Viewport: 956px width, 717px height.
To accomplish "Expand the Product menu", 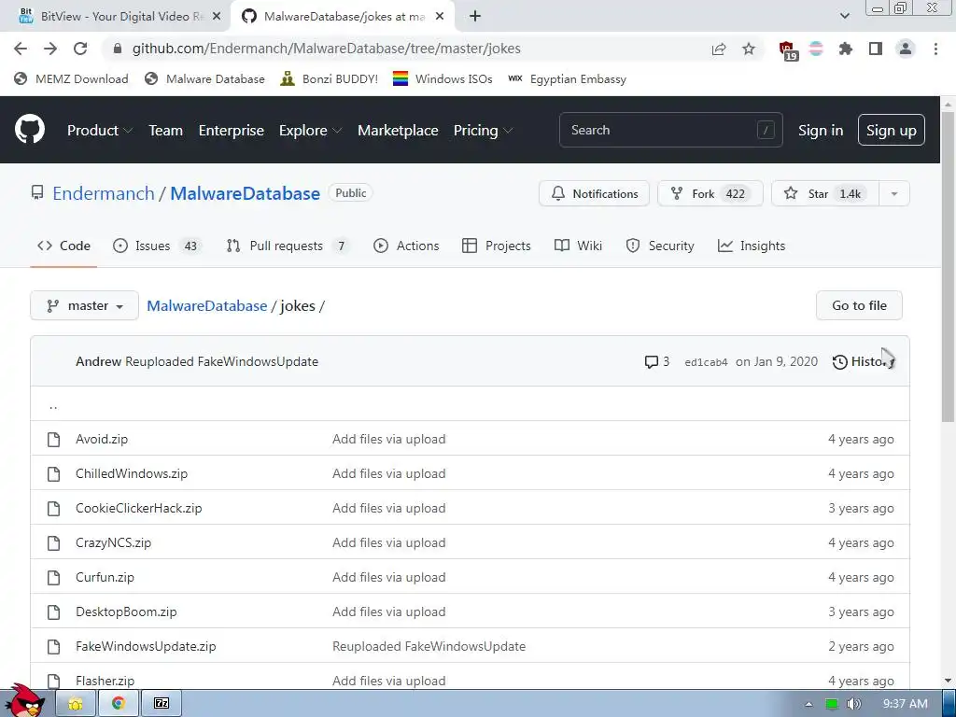I will (99, 131).
